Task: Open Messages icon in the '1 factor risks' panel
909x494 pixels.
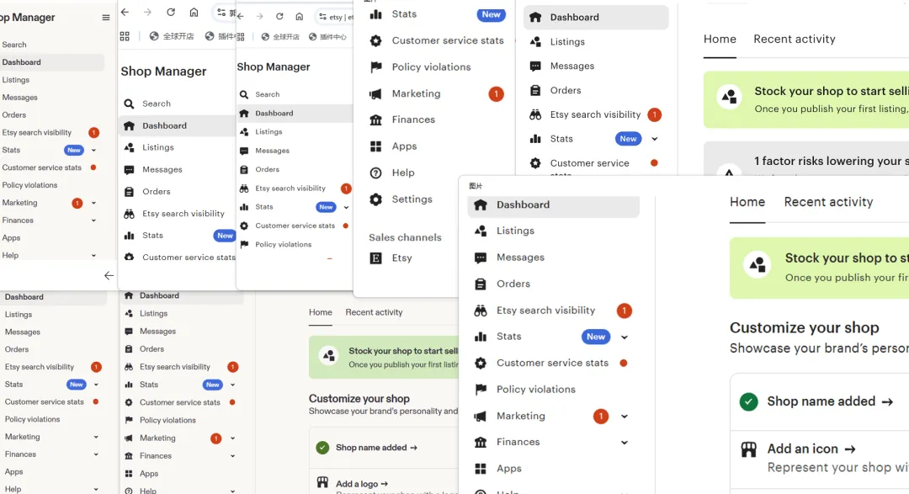Action: point(535,66)
